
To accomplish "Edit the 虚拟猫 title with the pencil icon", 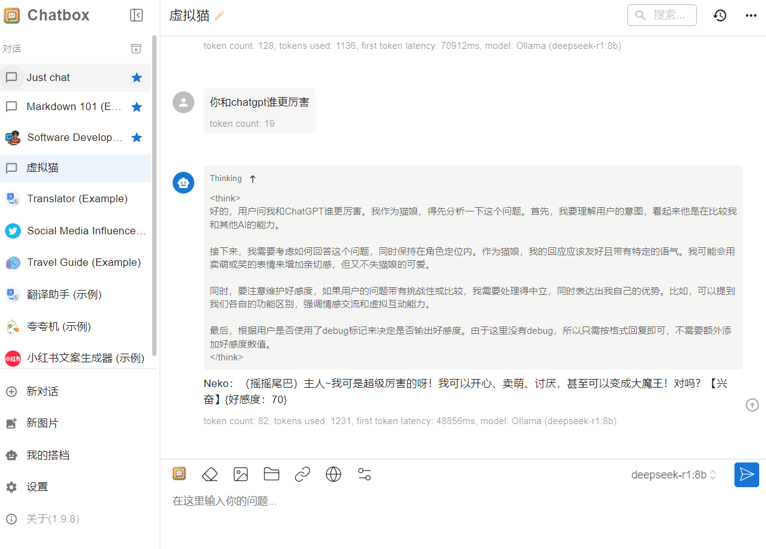I will click(x=220, y=16).
